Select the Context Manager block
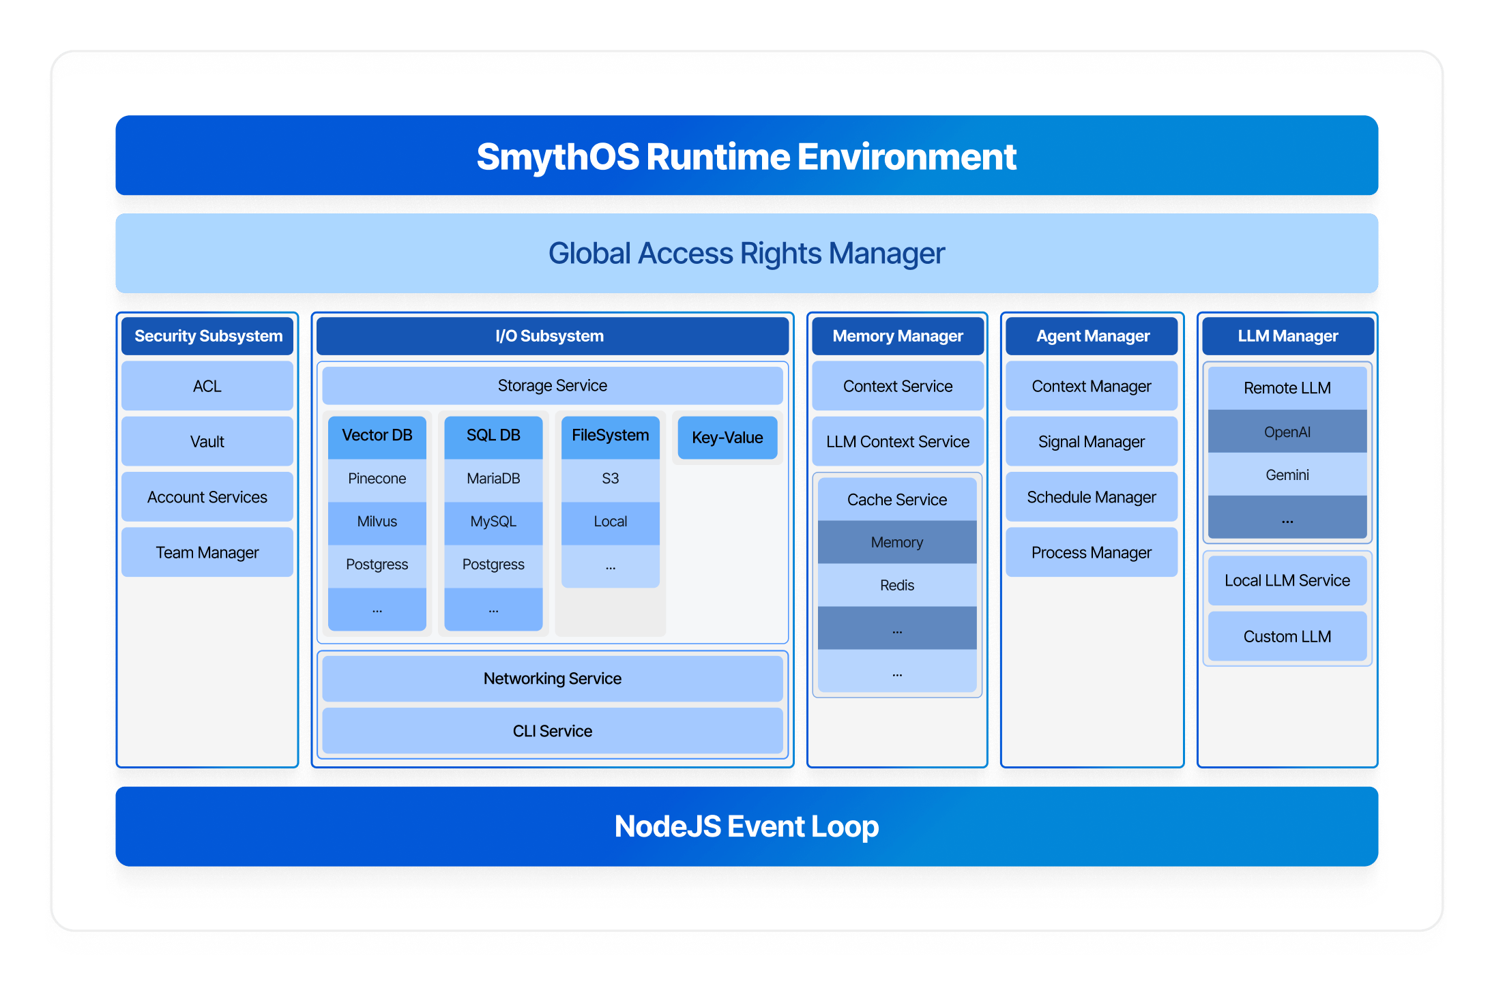This screenshot has width=1492, height=990. (1092, 386)
